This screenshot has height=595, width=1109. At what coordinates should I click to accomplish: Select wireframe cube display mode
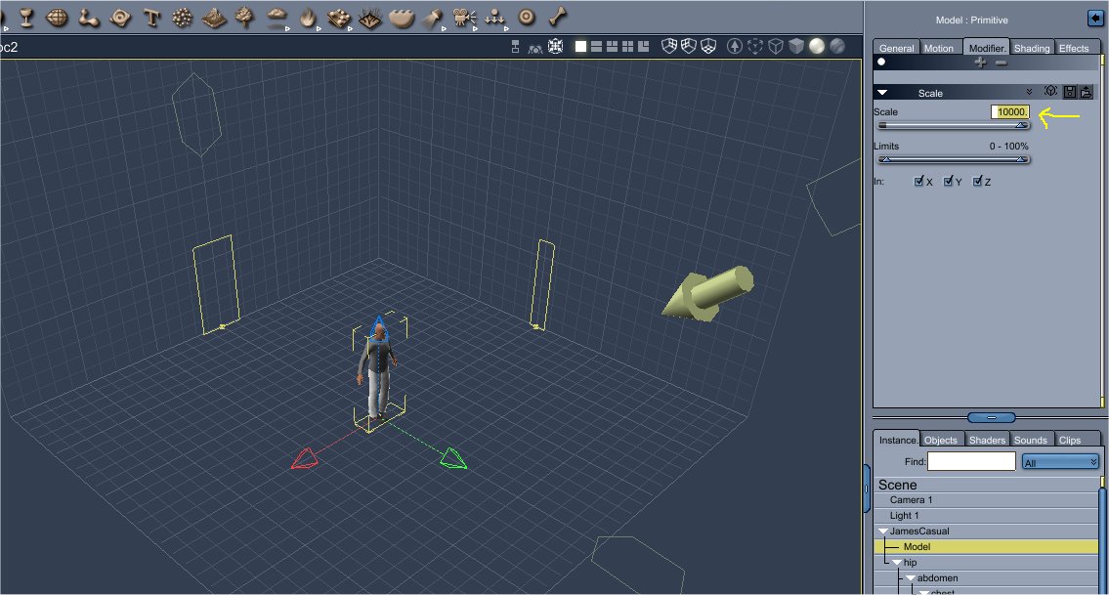776,46
